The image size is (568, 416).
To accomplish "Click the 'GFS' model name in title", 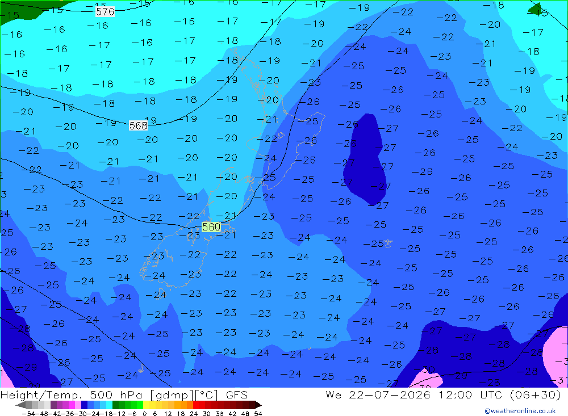I will pos(237,394).
